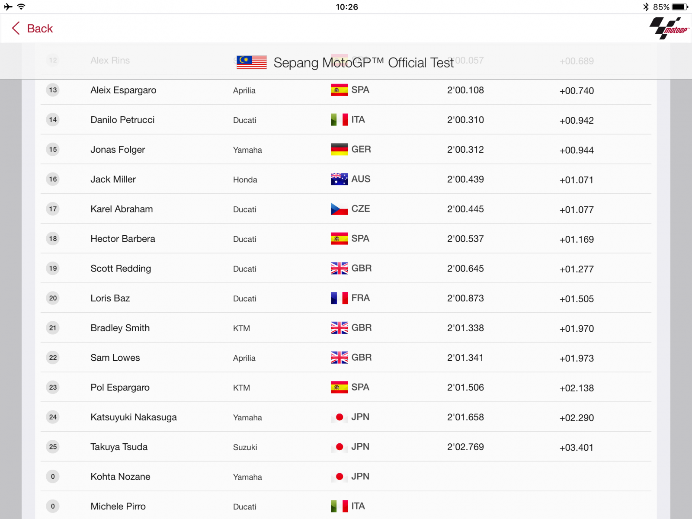692x519 pixels.
Task: Tap the Malaysian flag in header
Action: (x=252, y=62)
